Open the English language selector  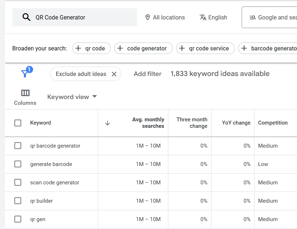[213, 17]
